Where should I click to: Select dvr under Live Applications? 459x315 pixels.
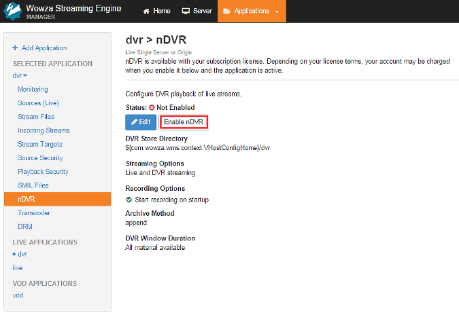22,254
